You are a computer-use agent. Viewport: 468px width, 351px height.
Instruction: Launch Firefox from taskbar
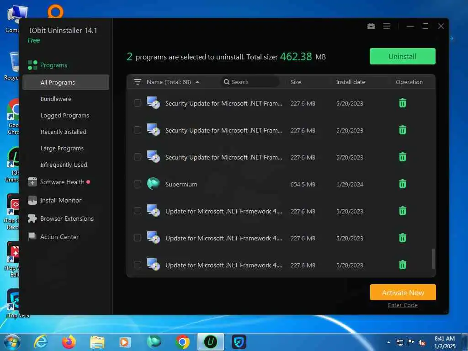[x=69, y=342]
